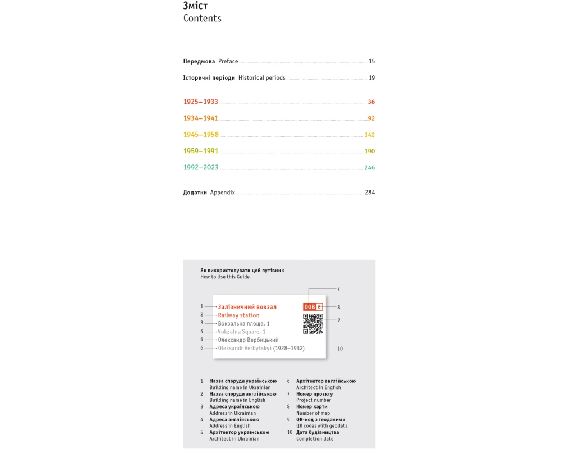Click the 'Vokzalna Square, 1' address line
The image size is (561, 449).
[x=242, y=332]
